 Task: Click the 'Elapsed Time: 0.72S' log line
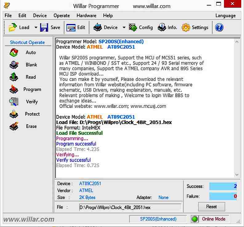78,165
